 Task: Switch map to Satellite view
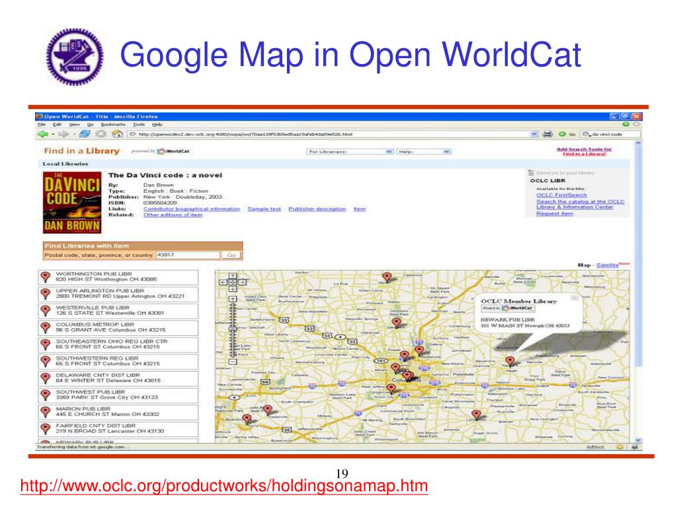tap(607, 265)
